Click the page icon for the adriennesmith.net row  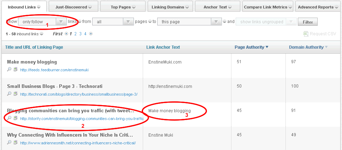[x=15, y=142]
